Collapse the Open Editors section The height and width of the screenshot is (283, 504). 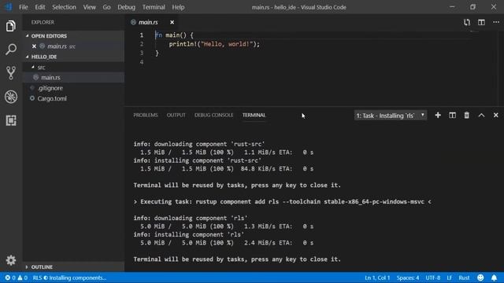coord(27,36)
